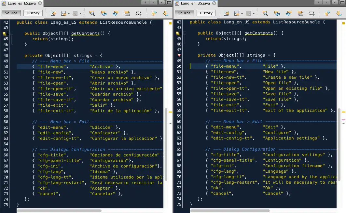The height and width of the screenshot is (213, 346).
Task: Select the Lang_en_US.java tab
Action: pos(195,3)
